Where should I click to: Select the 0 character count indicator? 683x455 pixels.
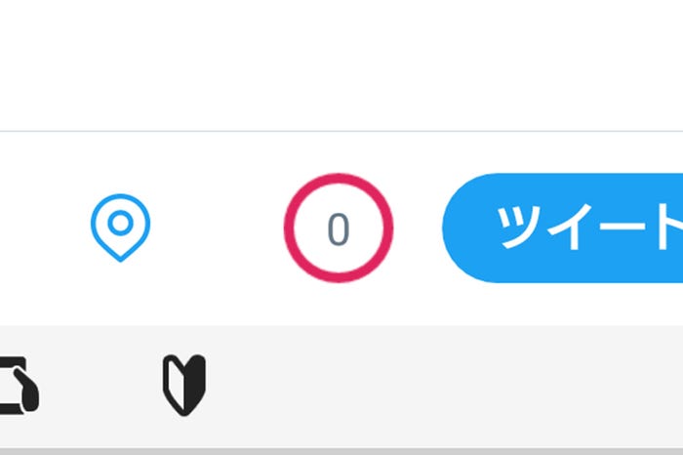[x=338, y=228]
